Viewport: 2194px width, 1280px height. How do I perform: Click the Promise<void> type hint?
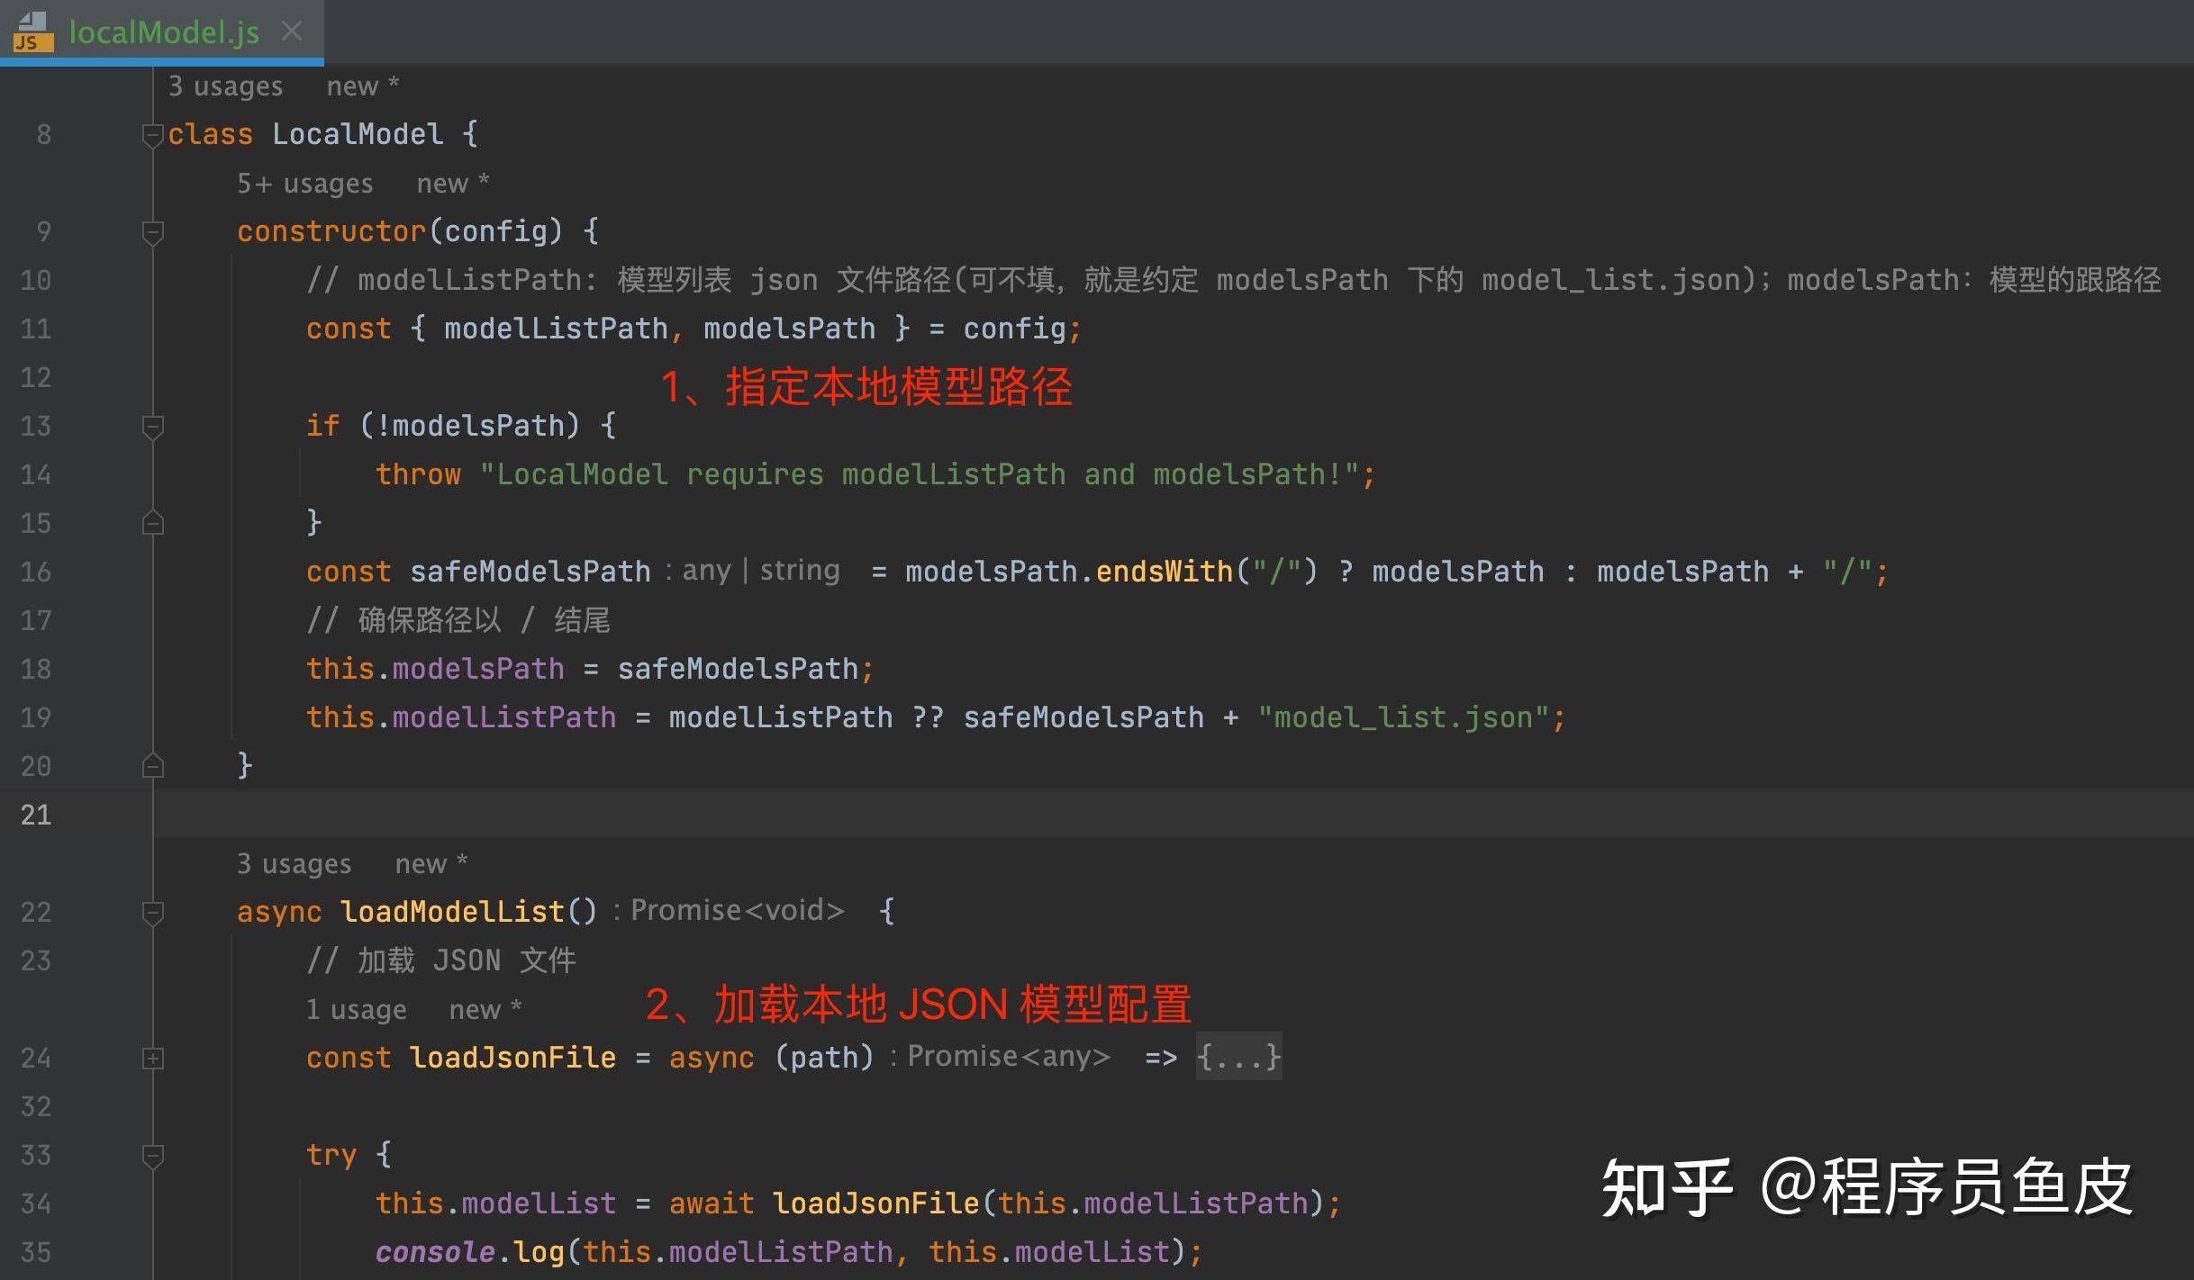coord(738,911)
